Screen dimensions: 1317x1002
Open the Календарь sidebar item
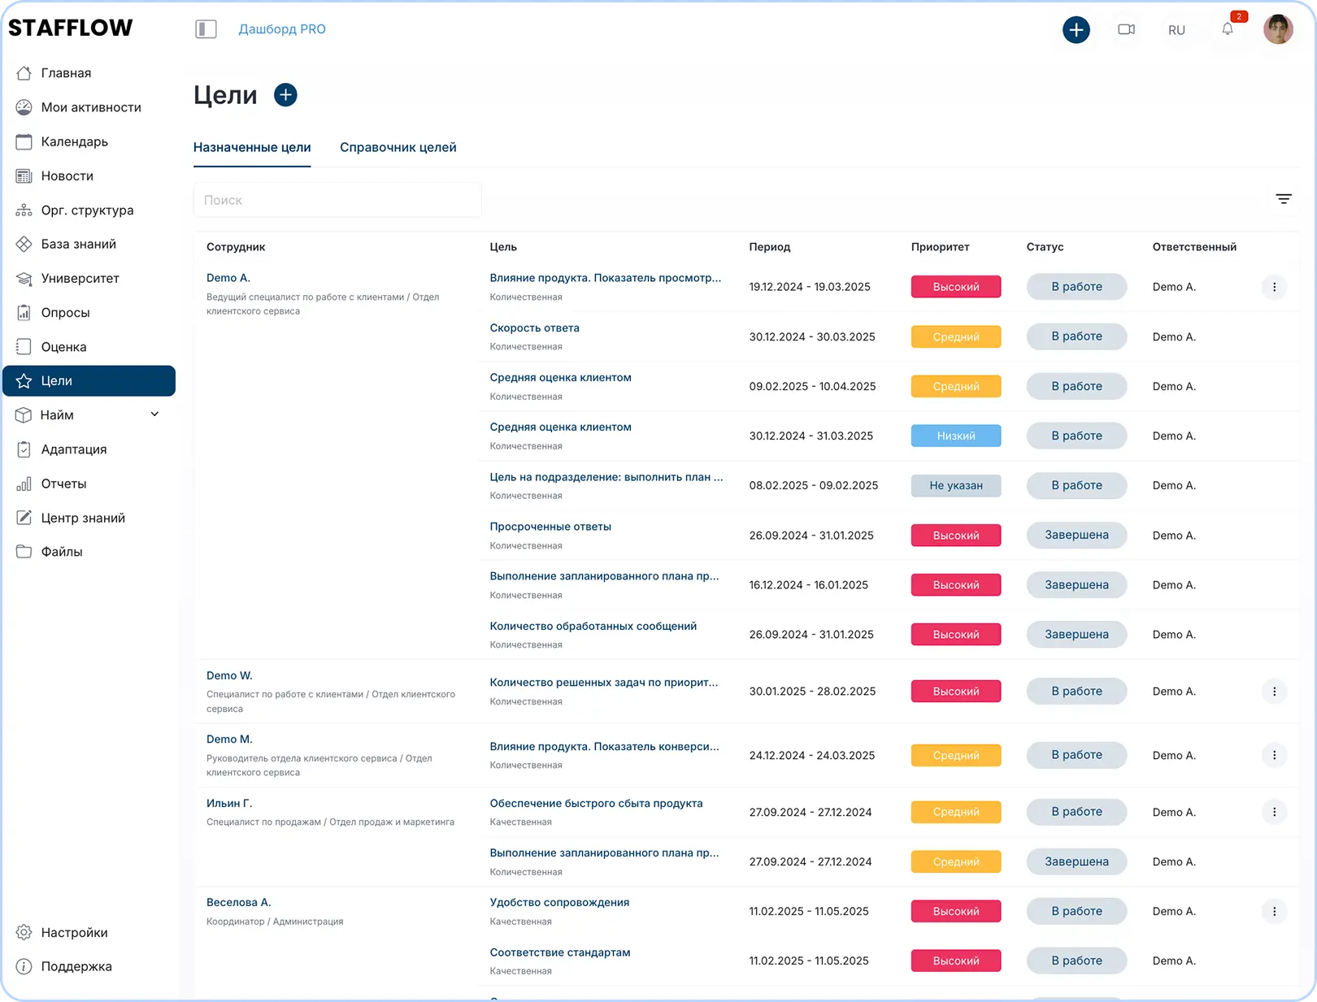[x=74, y=141]
